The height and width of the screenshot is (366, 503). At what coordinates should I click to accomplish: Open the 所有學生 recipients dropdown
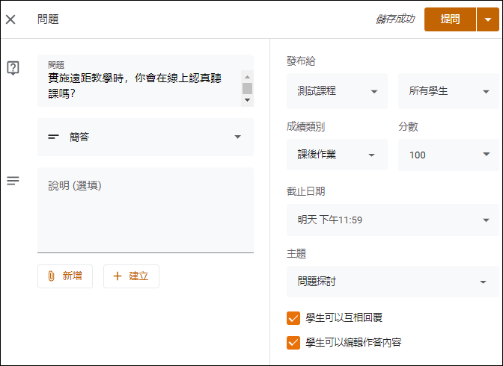[x=448, y=91]
